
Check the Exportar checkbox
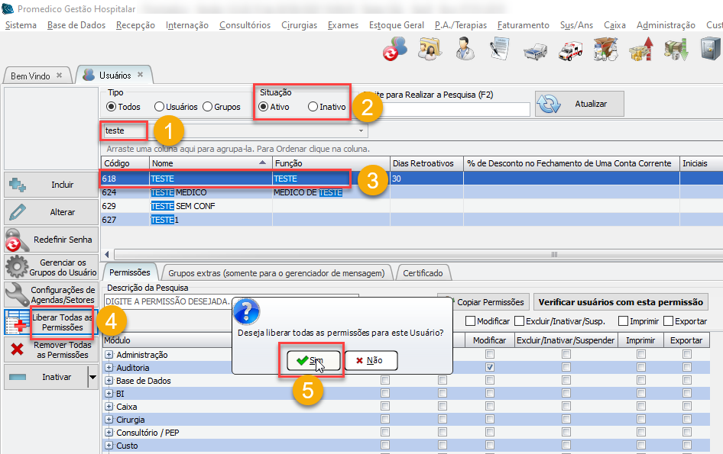(669, 321)
